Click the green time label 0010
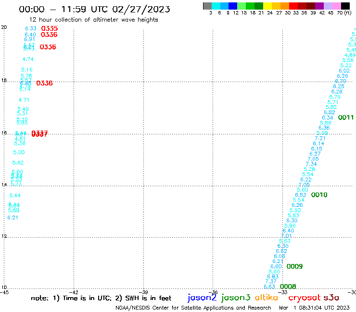Viewport: 356px width, 312px height. 319,195
